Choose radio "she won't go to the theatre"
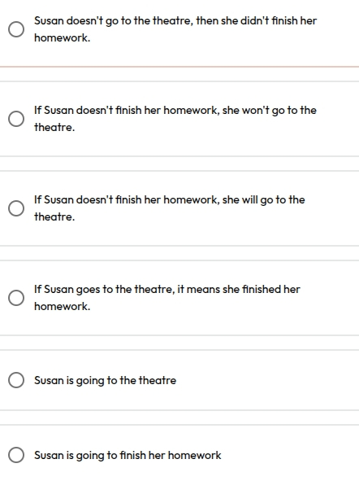The image size is (359, 481). coord(16,119)
